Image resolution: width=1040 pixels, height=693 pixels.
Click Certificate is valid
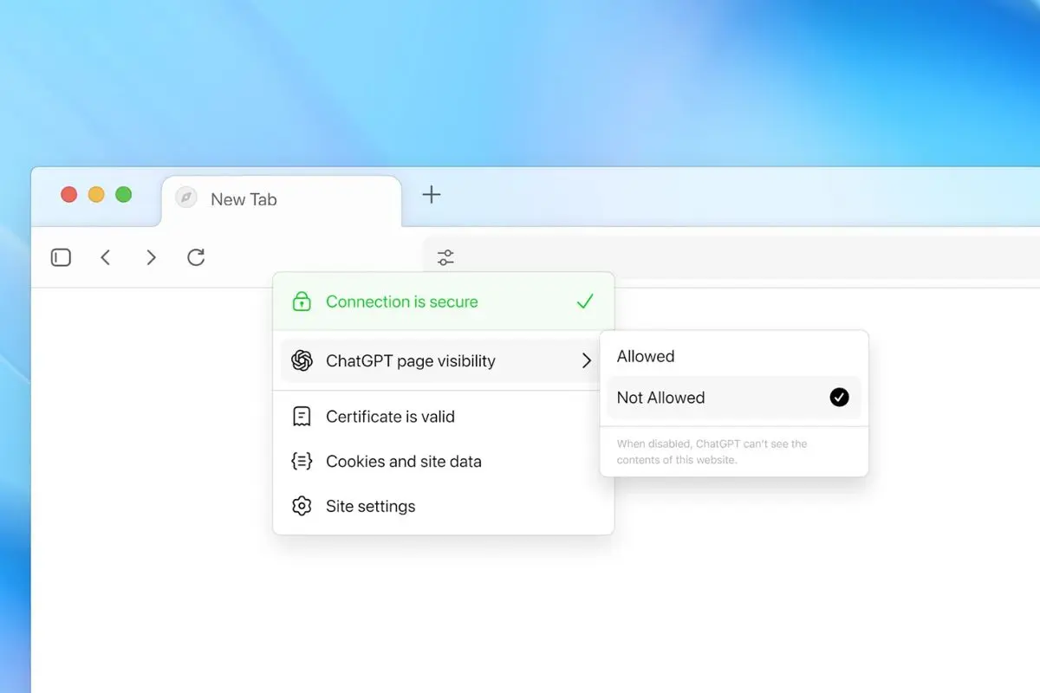click(x=390, y=417)
